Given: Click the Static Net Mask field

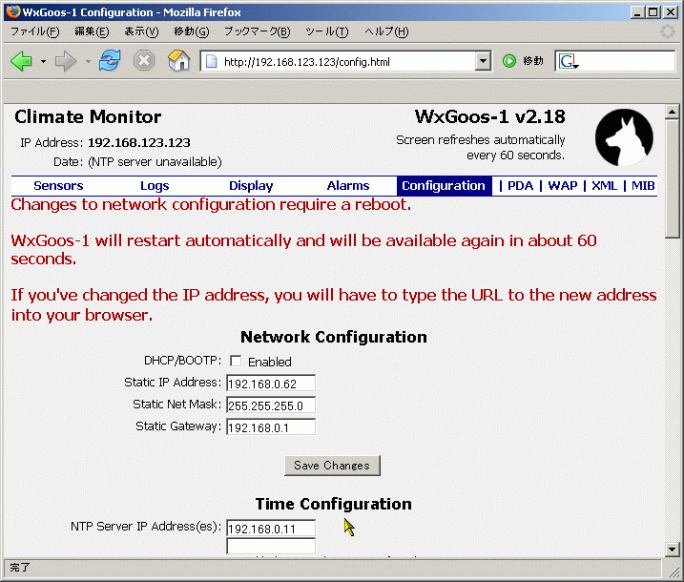Looking at the screenshot, I should (271, 405).
